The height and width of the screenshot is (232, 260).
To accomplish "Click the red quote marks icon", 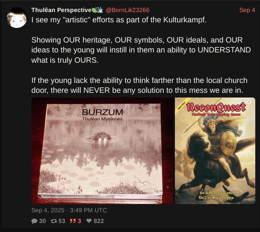I will [x=73, y=221].
